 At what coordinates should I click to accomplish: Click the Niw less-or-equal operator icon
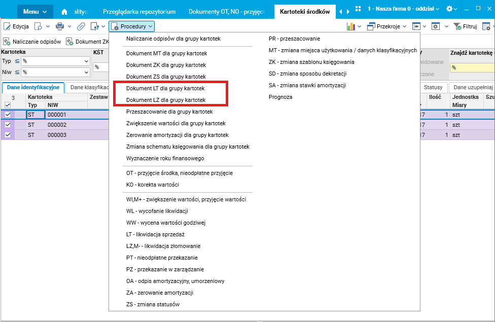[17, 72]
